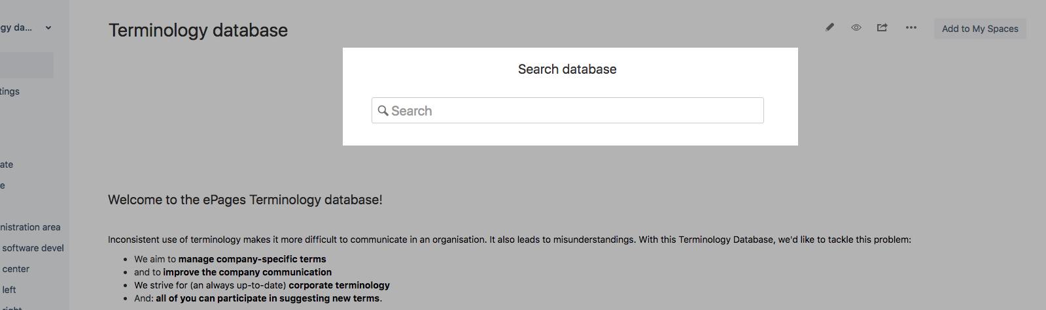Open the 'nistration area' sidebar page

30,227
